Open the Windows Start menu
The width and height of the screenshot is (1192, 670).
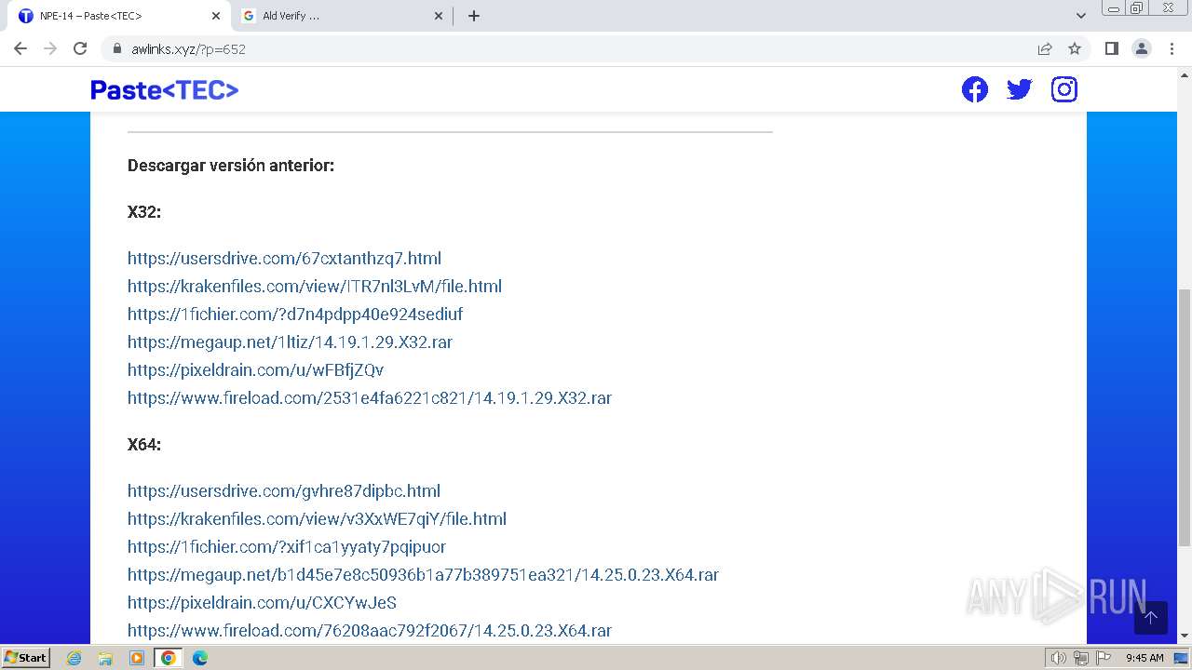(25, 658)
